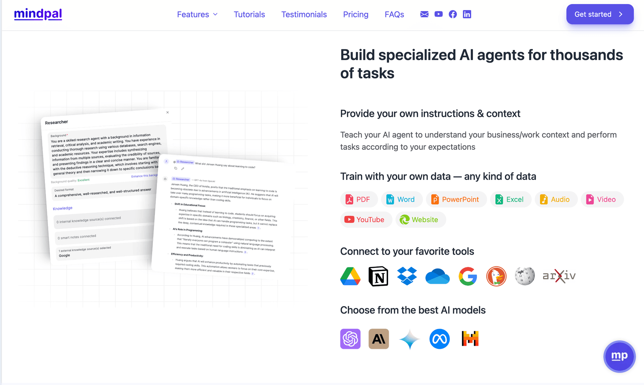The height and width of the screenshot is (385, 644).
Task: Select the Website data type chip
Action: coord(421,219)
